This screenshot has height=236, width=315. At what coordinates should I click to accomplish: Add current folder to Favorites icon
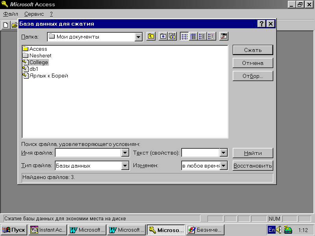(x=172, y=36)
